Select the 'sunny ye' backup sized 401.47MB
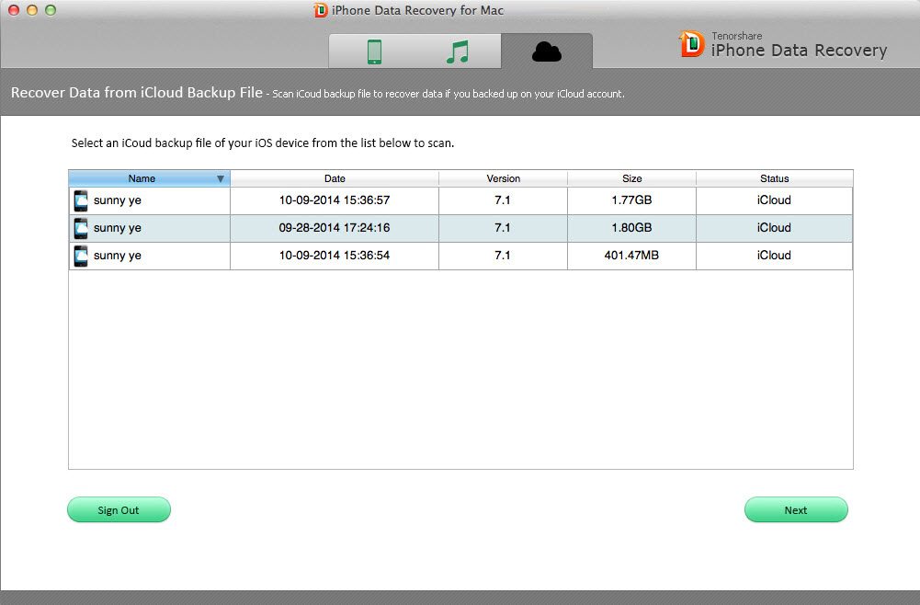This screenshot has width=920, height=605. pyautogui.click(x=460, y=256)
